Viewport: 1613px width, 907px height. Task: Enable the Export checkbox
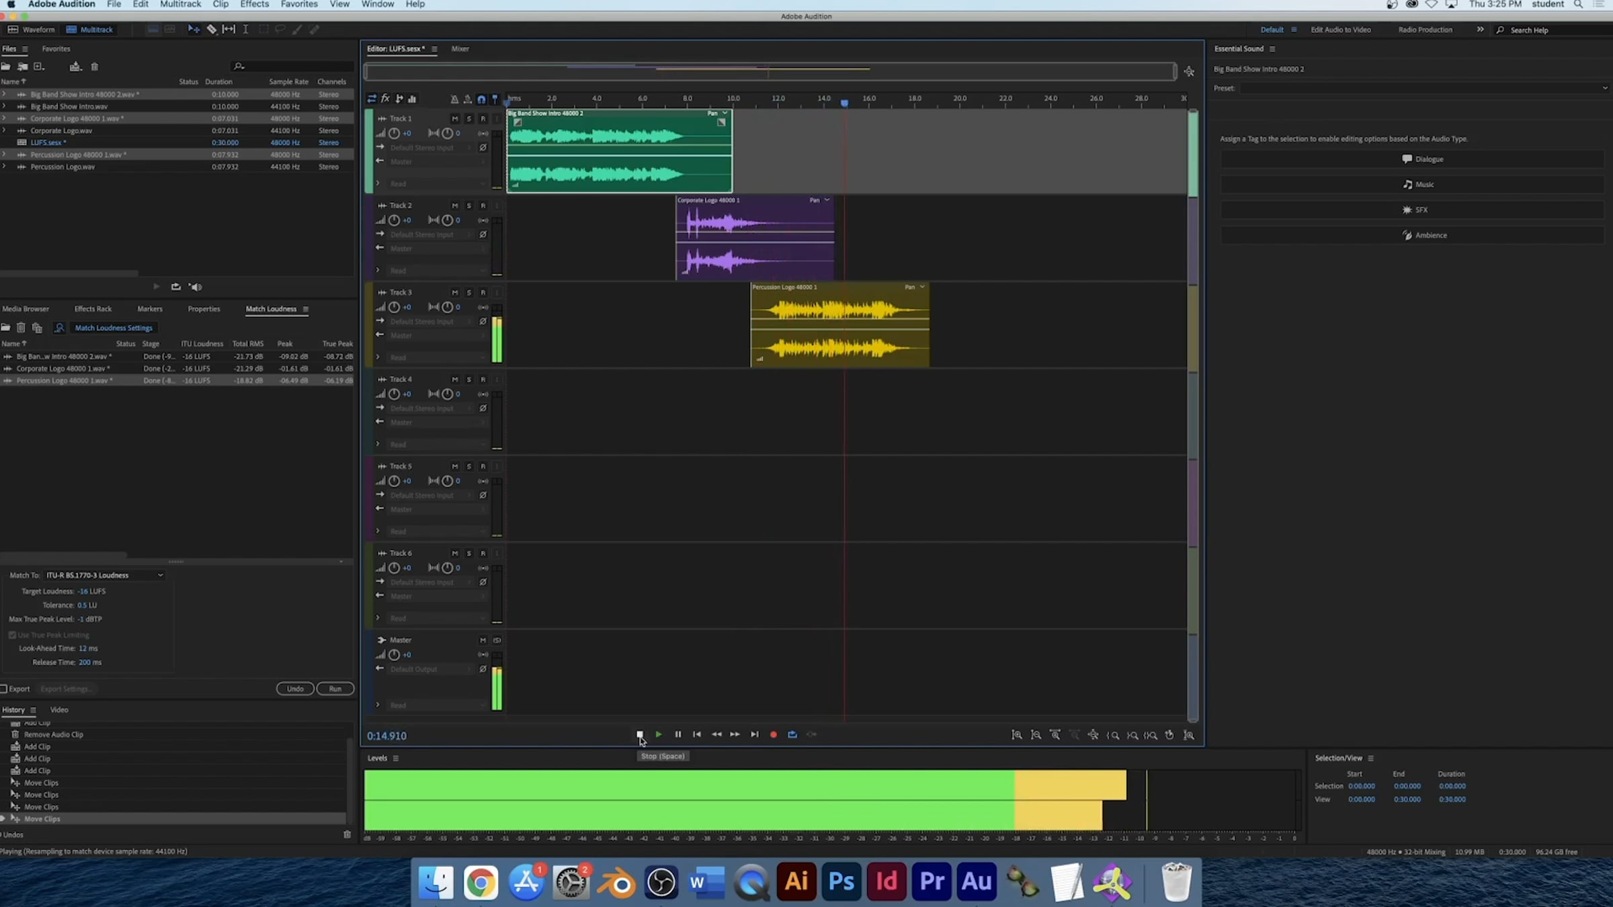tap(4, 689)
